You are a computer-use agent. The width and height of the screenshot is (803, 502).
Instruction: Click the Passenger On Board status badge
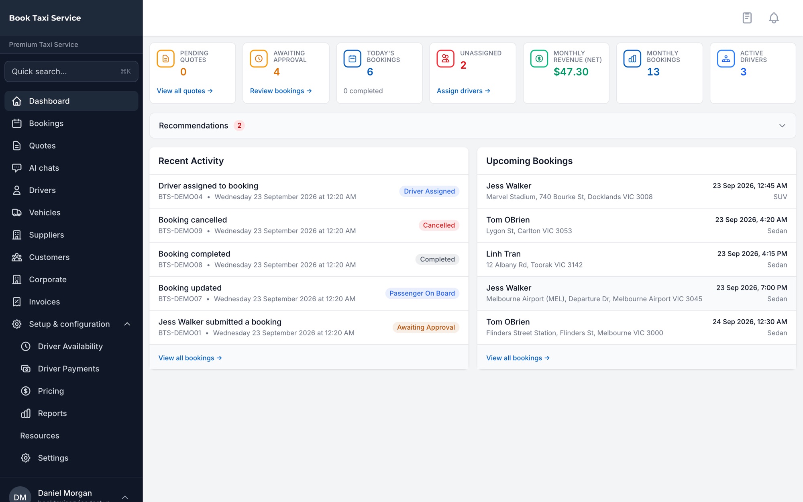422,293
